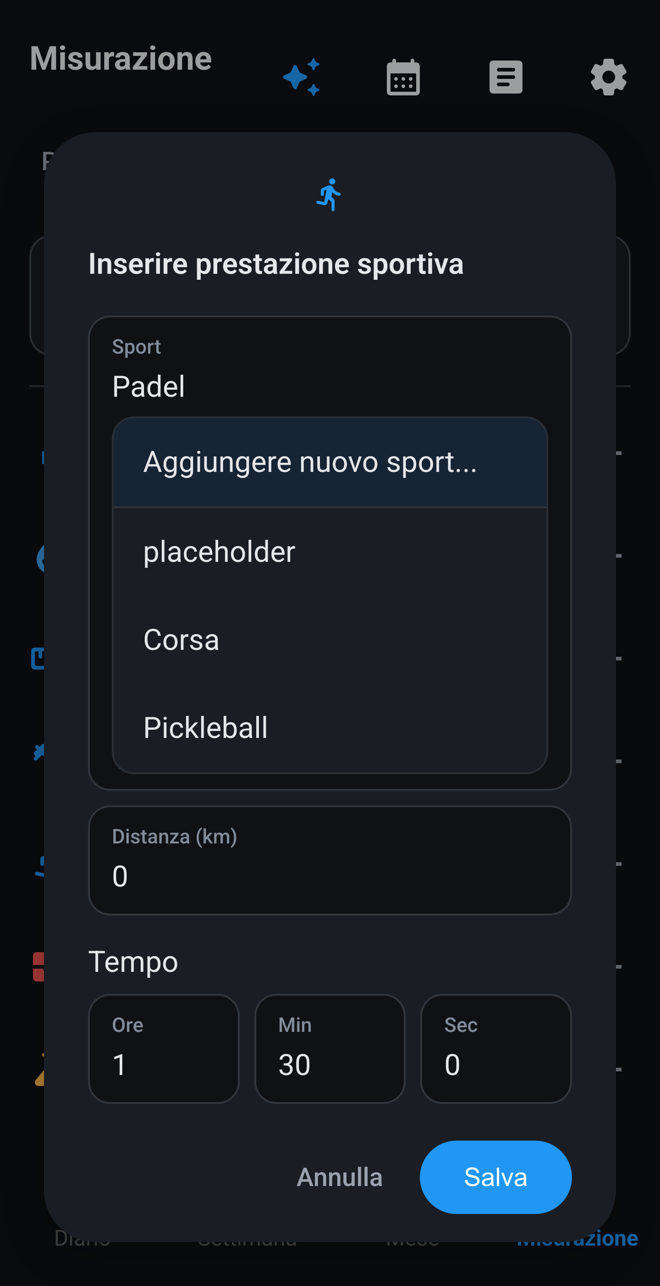
Task: Open the calendar icon in header
Action: (403, 77)
